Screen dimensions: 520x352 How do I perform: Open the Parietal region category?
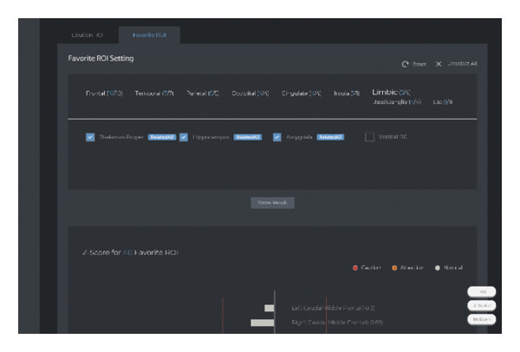pos(203,94)
